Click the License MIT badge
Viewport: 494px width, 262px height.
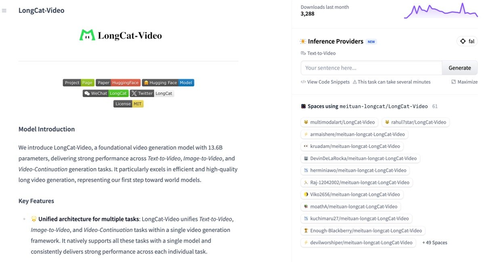(x=128, y=104)
